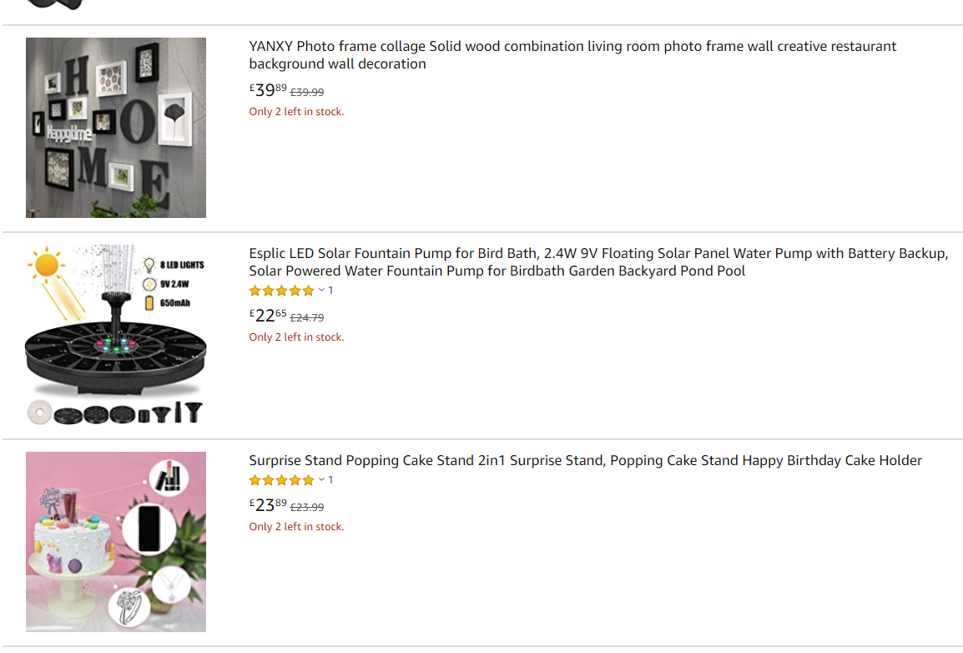963x653 pixels.
Task: Click the £22.65 price for fountain pump
Action: click(267, 316)
